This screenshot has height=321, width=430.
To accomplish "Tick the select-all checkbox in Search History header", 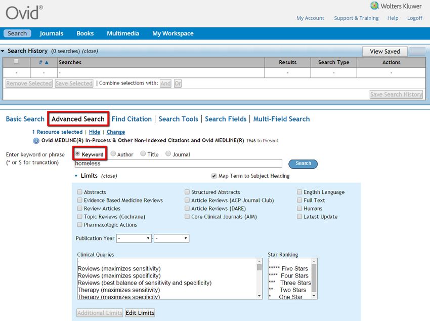I will coord(17,61).
